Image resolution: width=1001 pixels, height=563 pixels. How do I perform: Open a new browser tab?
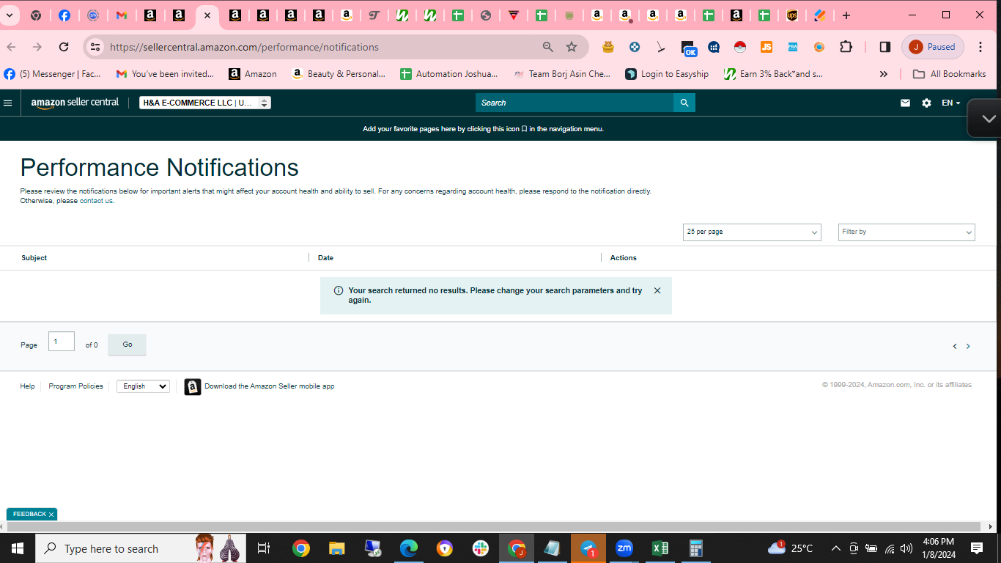[846, 15]
